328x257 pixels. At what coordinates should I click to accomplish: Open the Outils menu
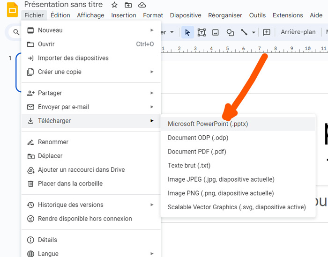pos(257,15)
